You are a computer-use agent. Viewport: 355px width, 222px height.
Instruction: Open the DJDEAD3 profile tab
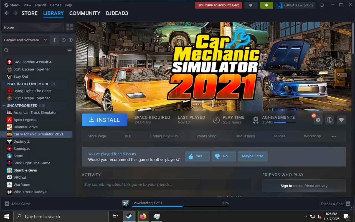pyautogui.click(x=117, y=13)
